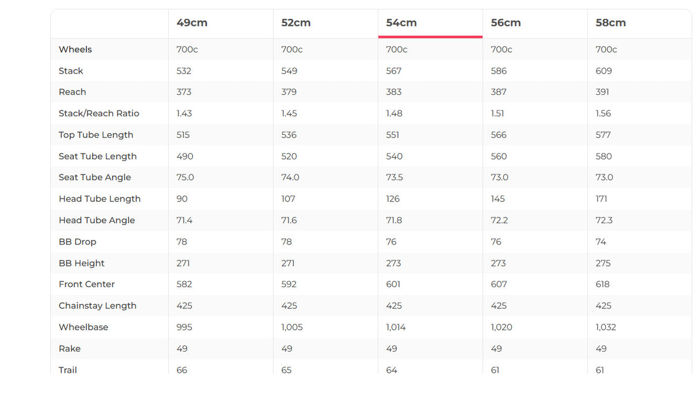Click the Head Tube Length label
Screen dimensions: 699x393
(100, 199)
